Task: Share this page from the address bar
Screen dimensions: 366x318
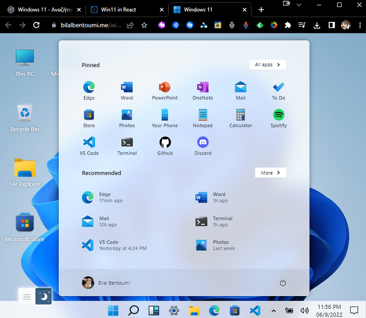Action: coord(130,25)
